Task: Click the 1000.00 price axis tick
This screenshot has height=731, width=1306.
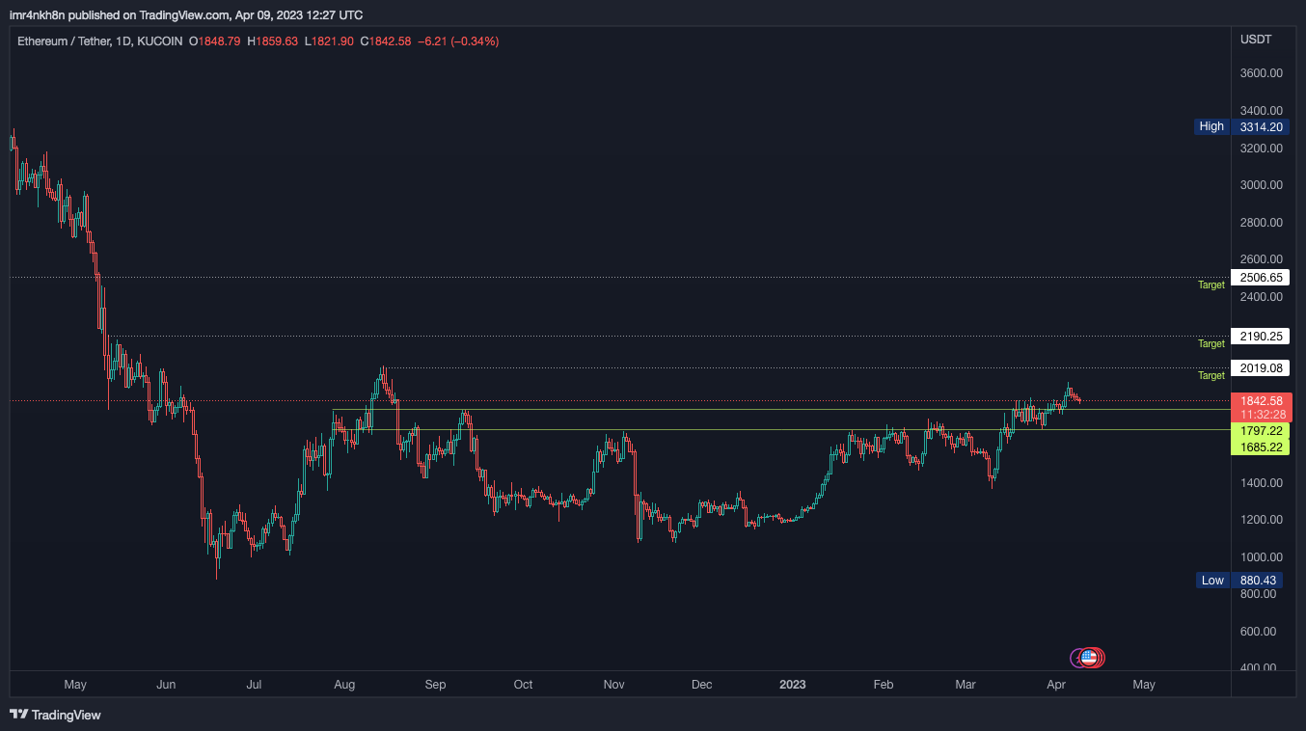Action: click(x=1261, y=557)
